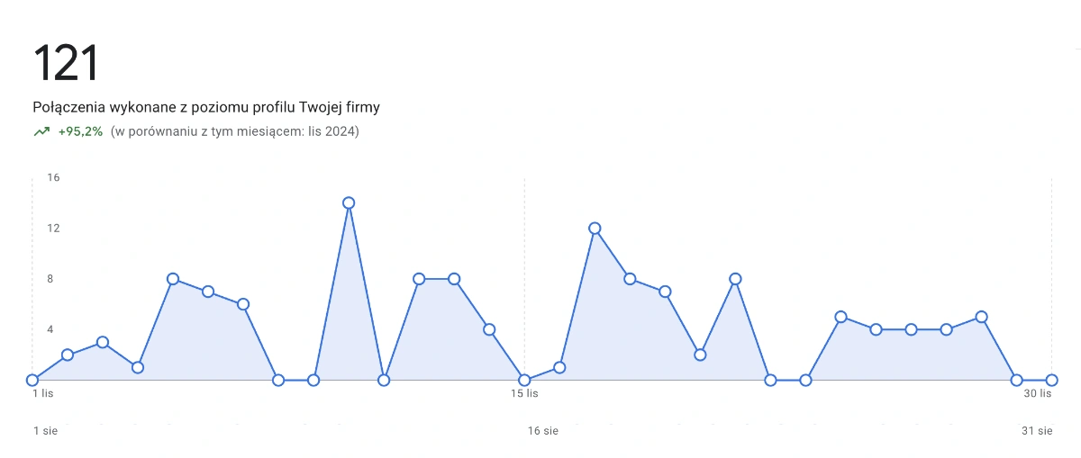Select the peak data point at value 14

(349, 203)
